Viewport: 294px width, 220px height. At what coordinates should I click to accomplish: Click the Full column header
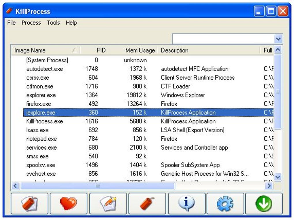(x=267, y=50)
